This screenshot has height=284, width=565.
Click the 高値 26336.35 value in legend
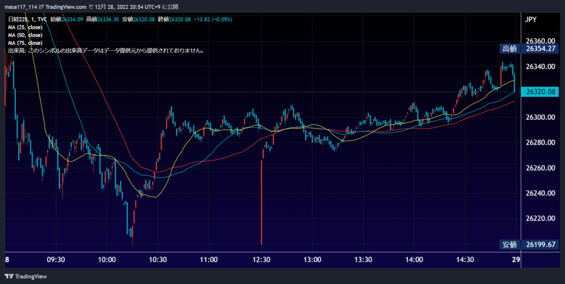click(102, 19)
